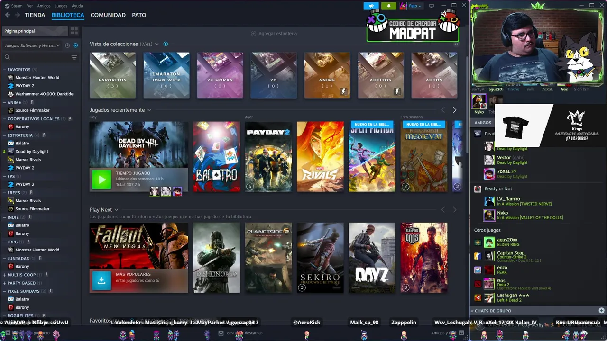Image resolution: width=607 pixels, height=341 pixels.
Task: Open Jugados recientemente shelf dropdown
Action: pos(149,110)
